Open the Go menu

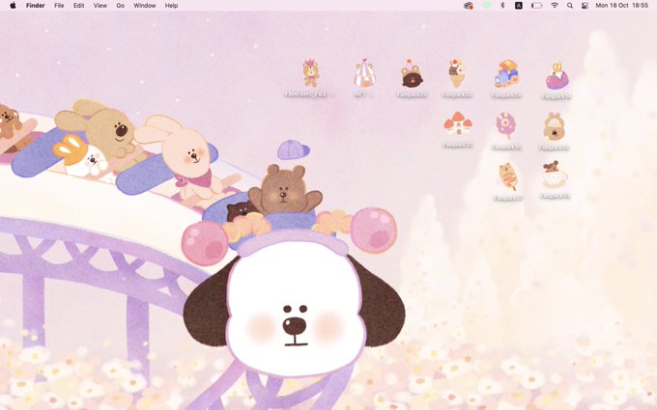(x=120, y=6)
